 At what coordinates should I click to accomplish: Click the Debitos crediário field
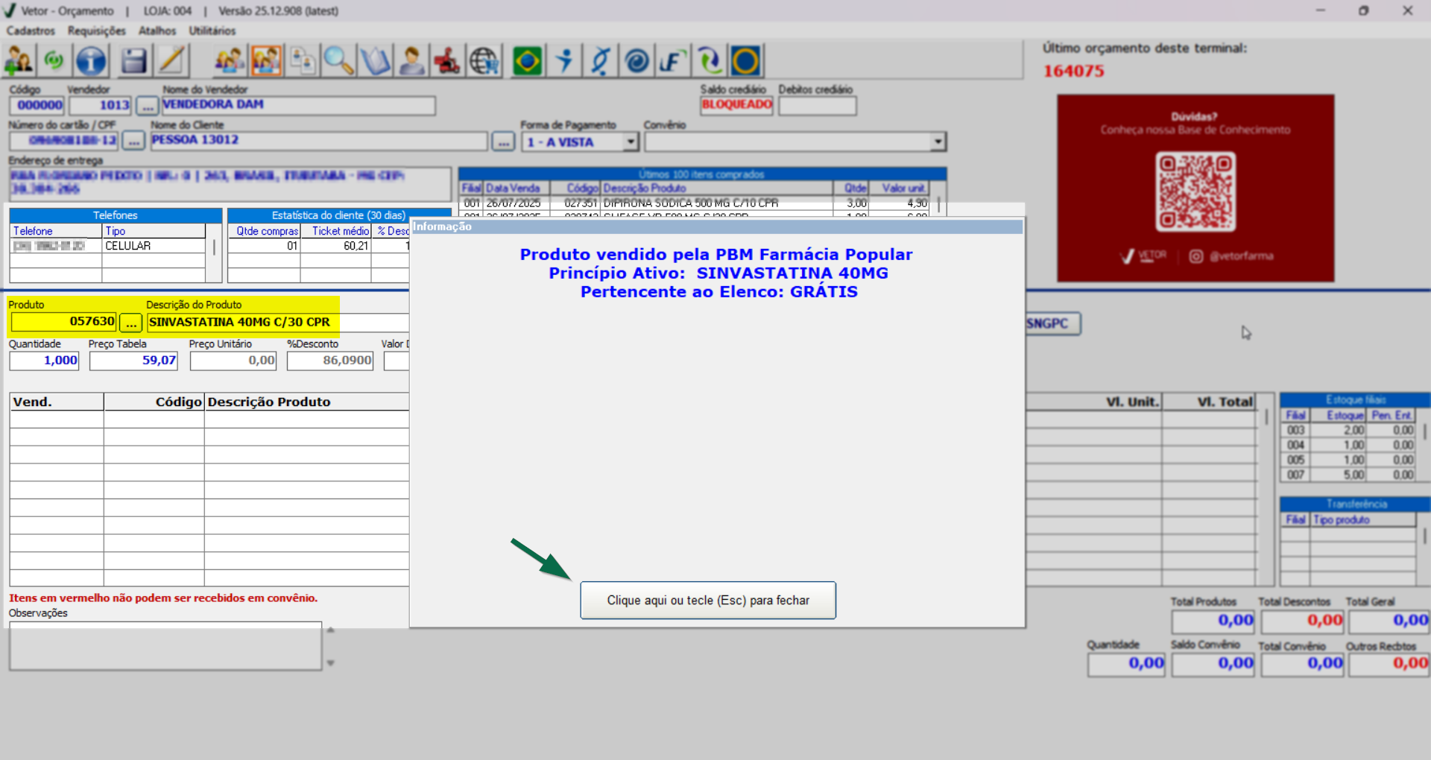818,106
